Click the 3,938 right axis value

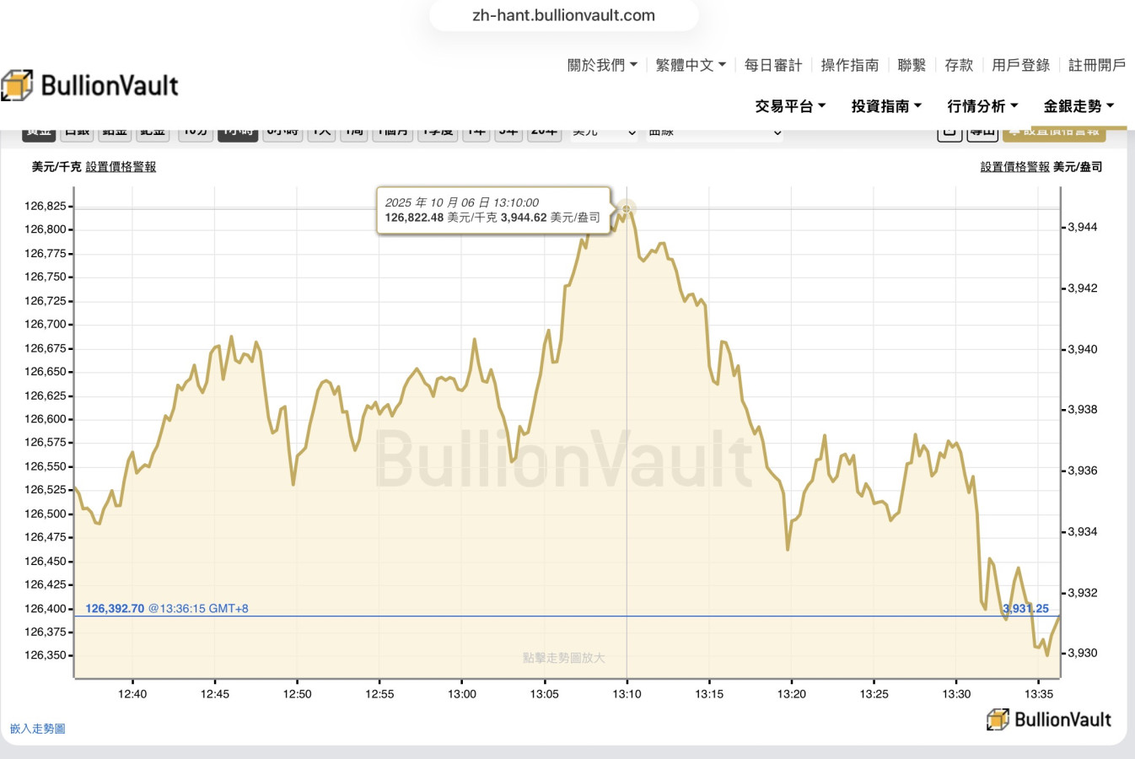1083,409
